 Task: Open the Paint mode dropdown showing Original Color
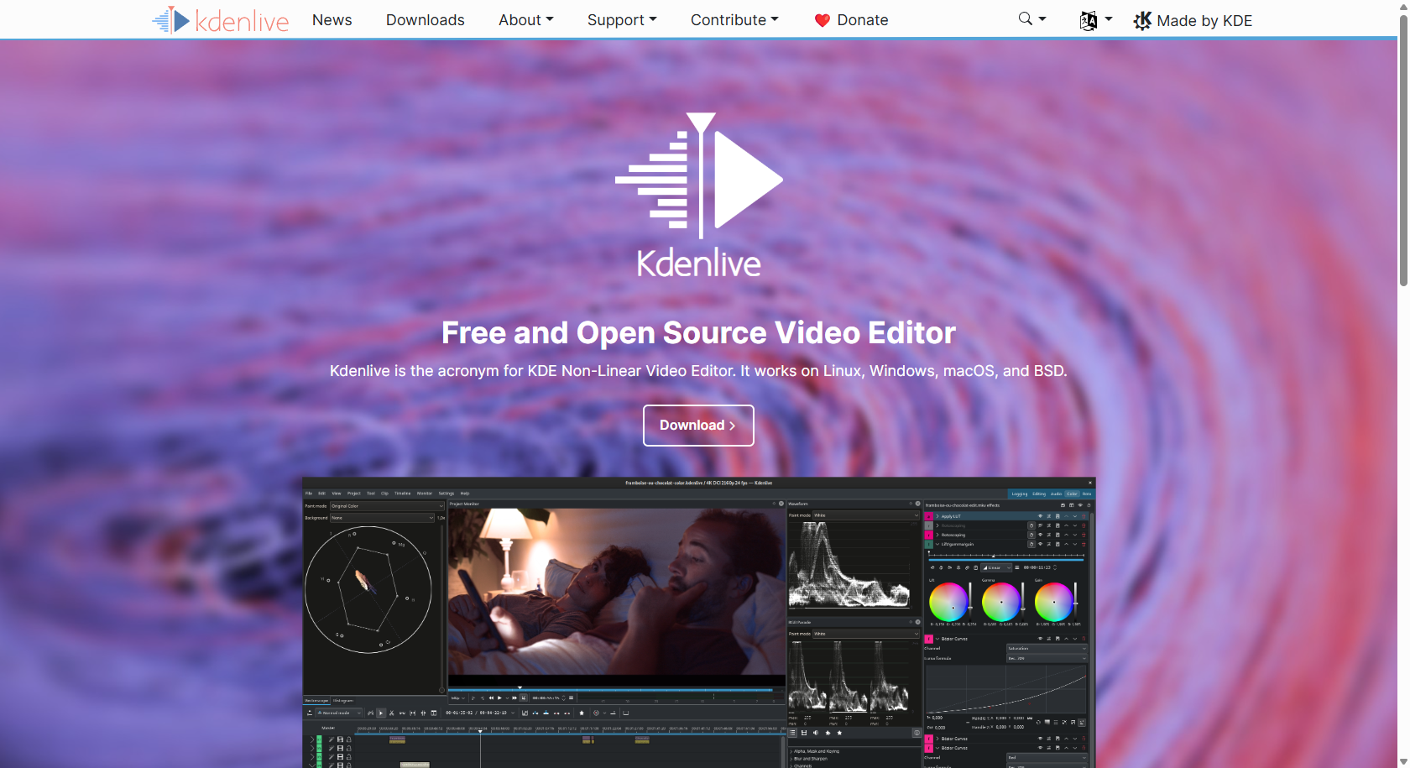(x=386, y=506)
